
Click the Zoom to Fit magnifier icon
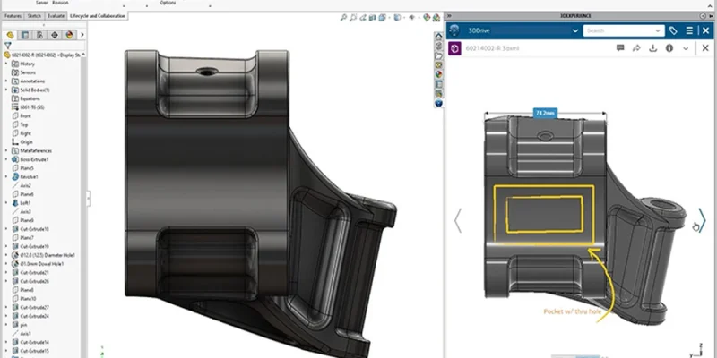coord(344,18)
